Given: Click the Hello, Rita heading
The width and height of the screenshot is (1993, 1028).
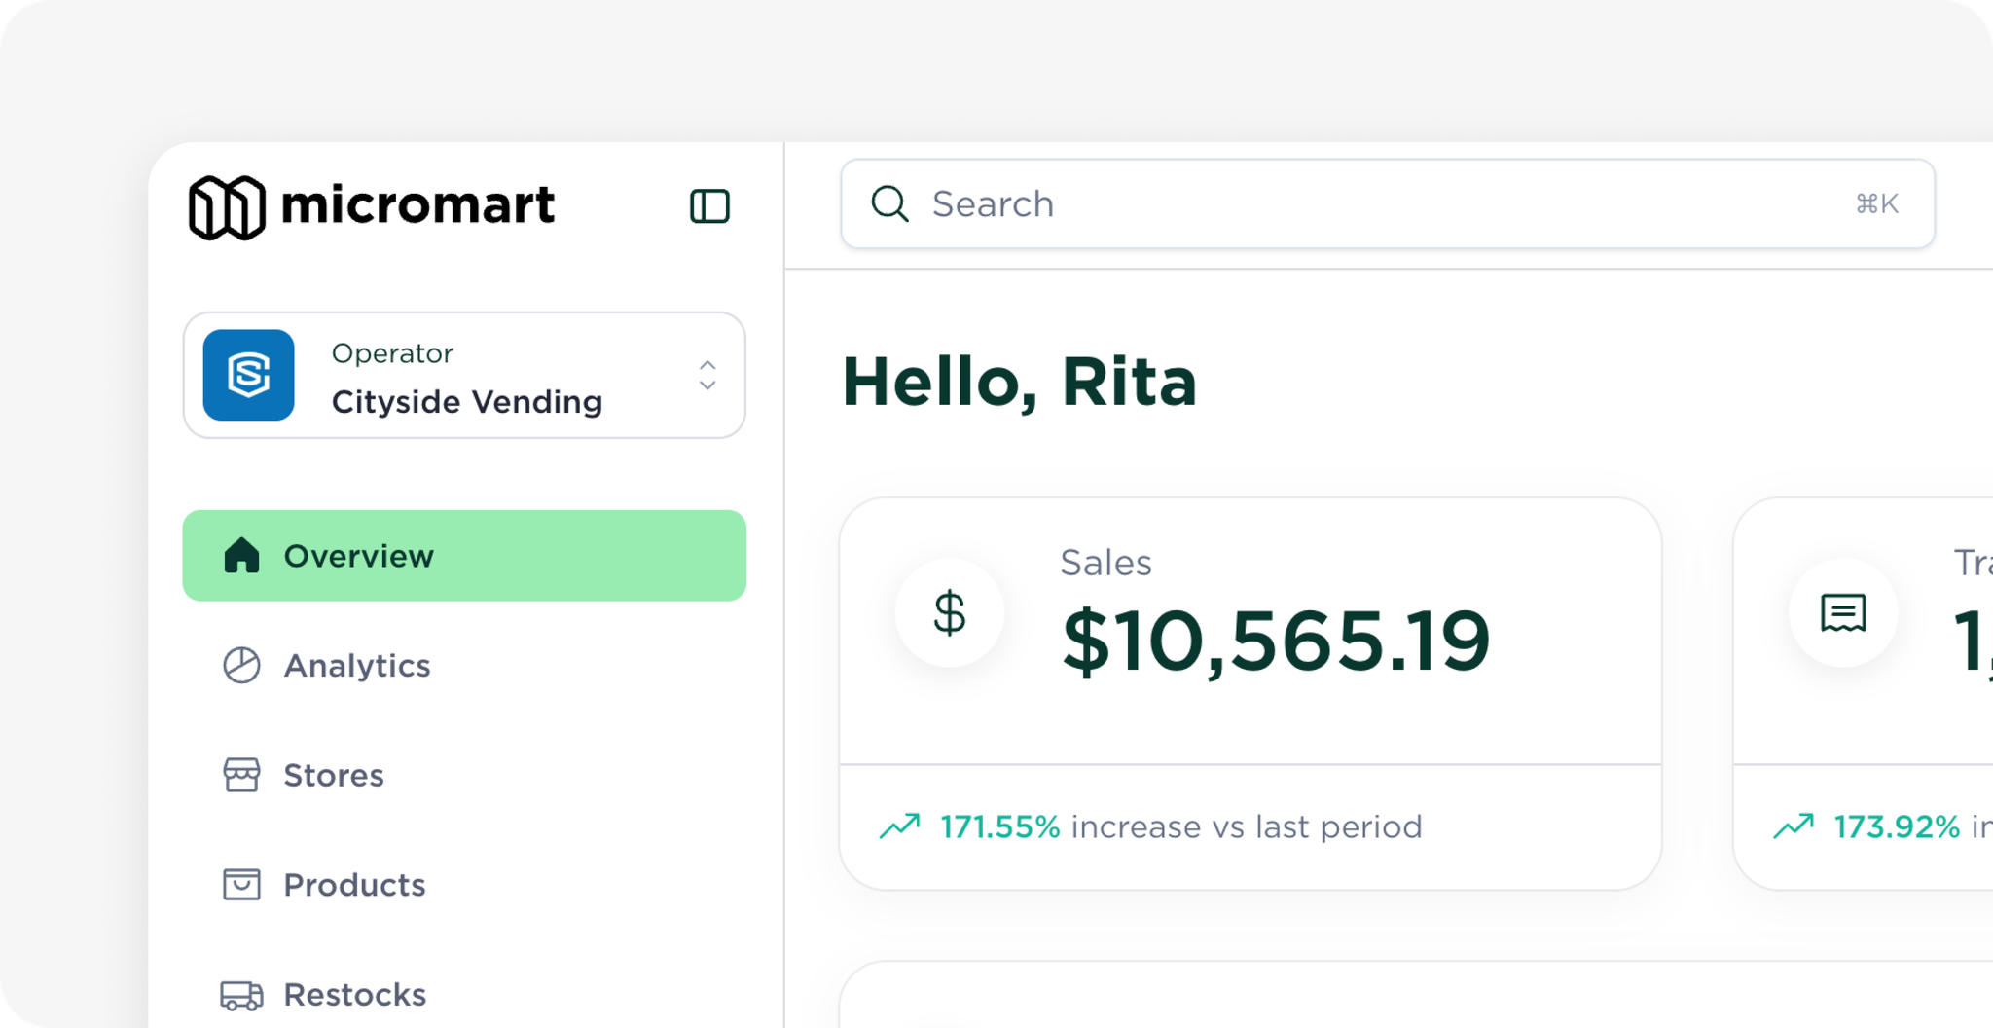Looking at the screenshot, I should (1019, 382).
